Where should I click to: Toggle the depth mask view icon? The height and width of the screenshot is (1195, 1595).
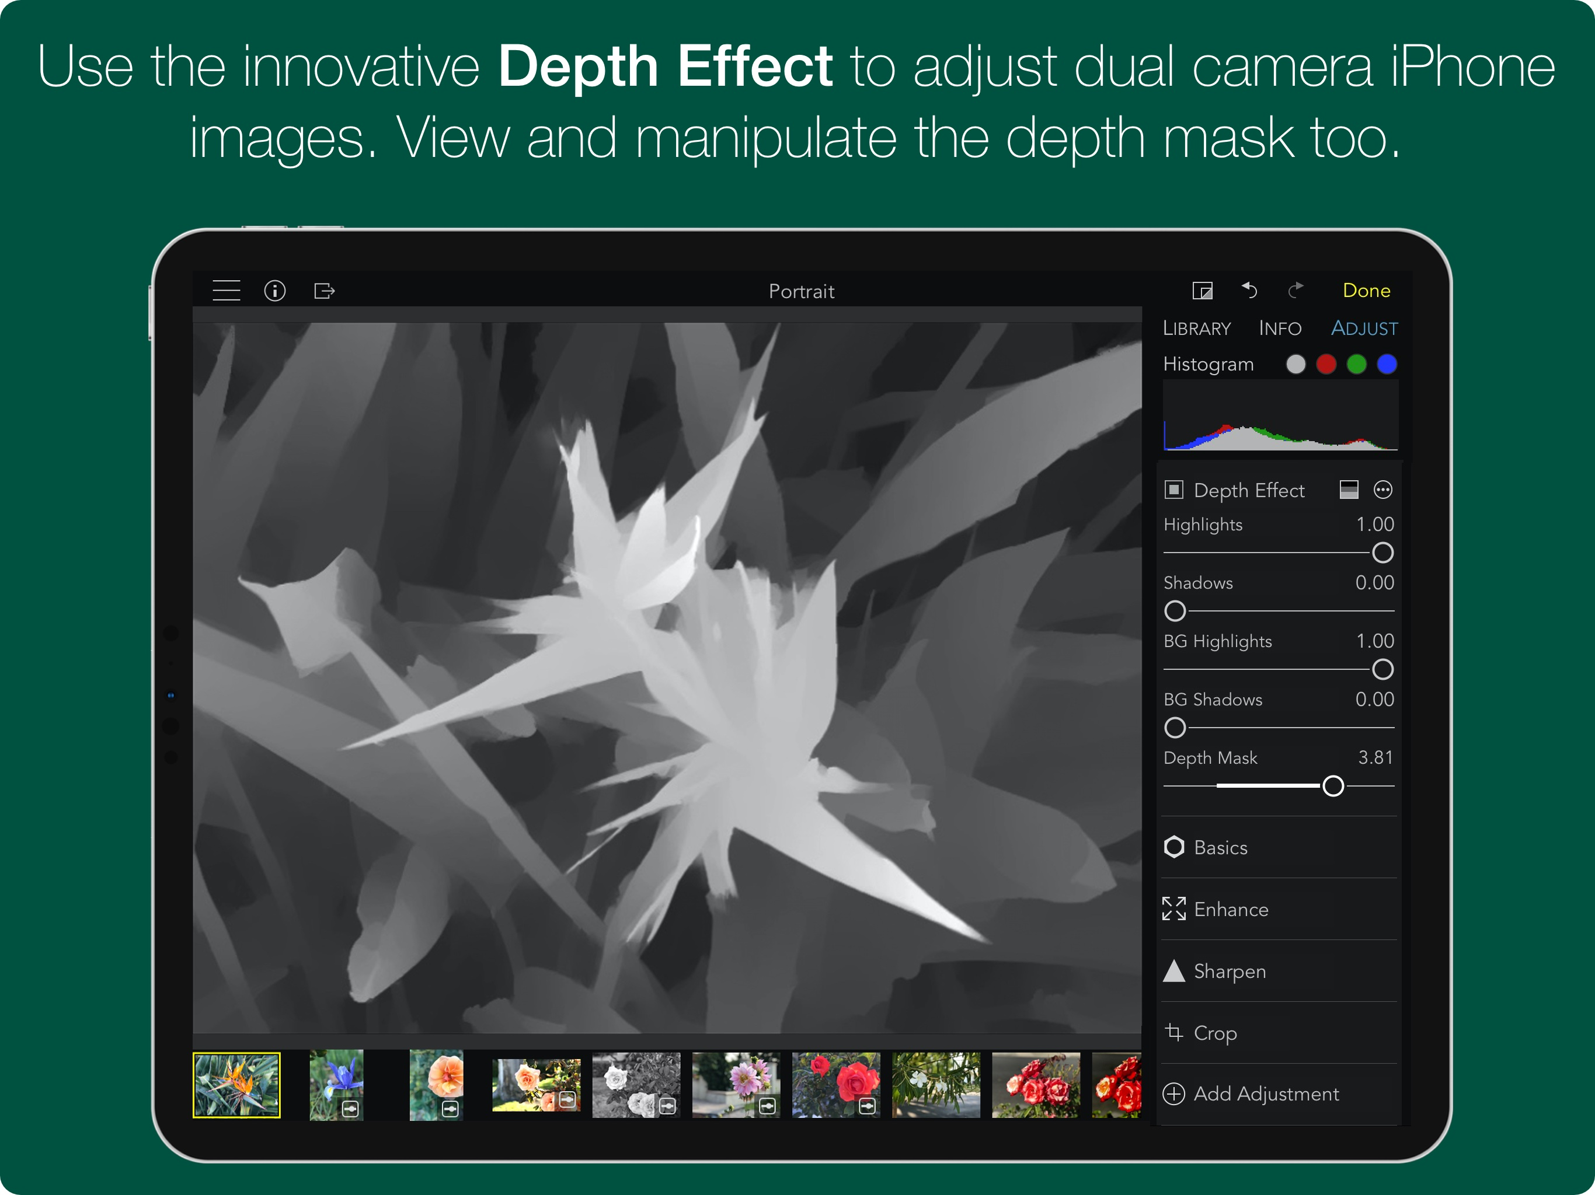(1349, 490)
